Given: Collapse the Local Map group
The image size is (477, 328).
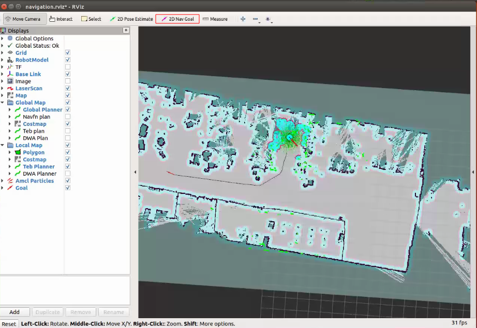Looking at the screenshot, I should pyautogui.click(x=3, y=145).
